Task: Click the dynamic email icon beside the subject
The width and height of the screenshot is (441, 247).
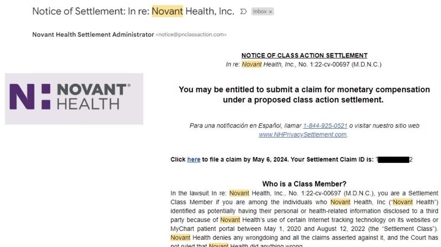Action: click(244, 12)
